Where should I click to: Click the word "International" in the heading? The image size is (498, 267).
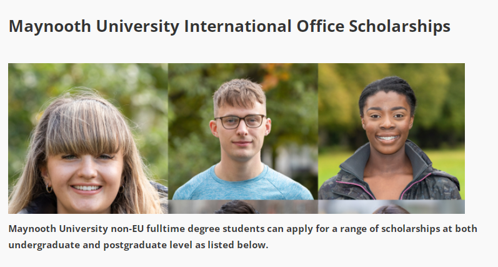(x=238, y=26)
